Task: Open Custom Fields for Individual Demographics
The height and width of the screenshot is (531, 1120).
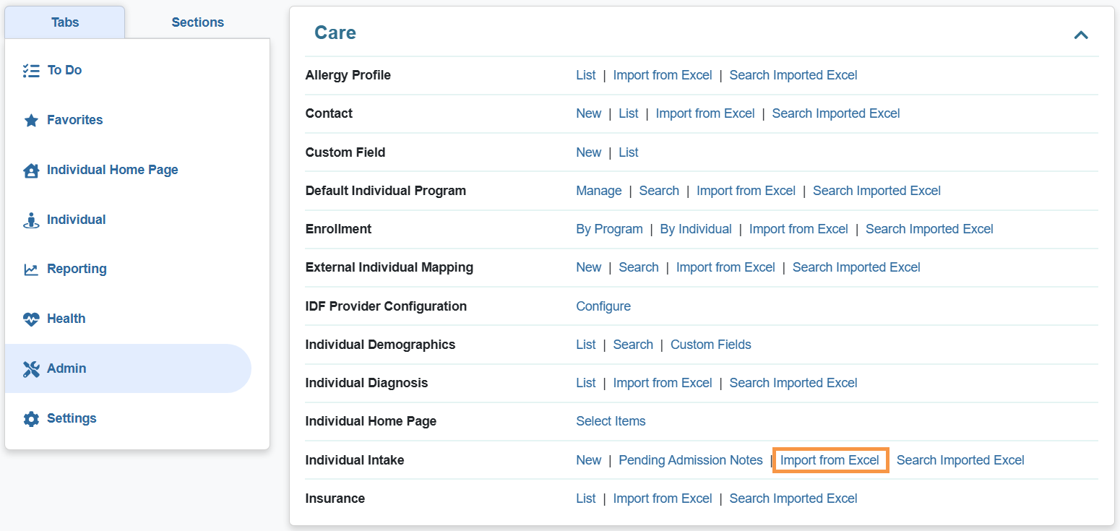Action: click(710, 345)
